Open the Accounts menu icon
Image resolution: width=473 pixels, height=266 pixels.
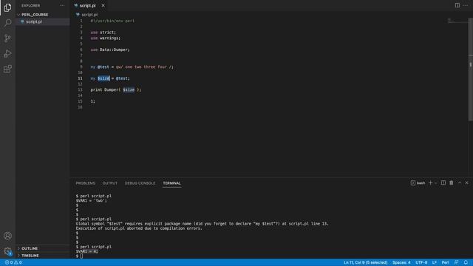click(x=7, y=236)
